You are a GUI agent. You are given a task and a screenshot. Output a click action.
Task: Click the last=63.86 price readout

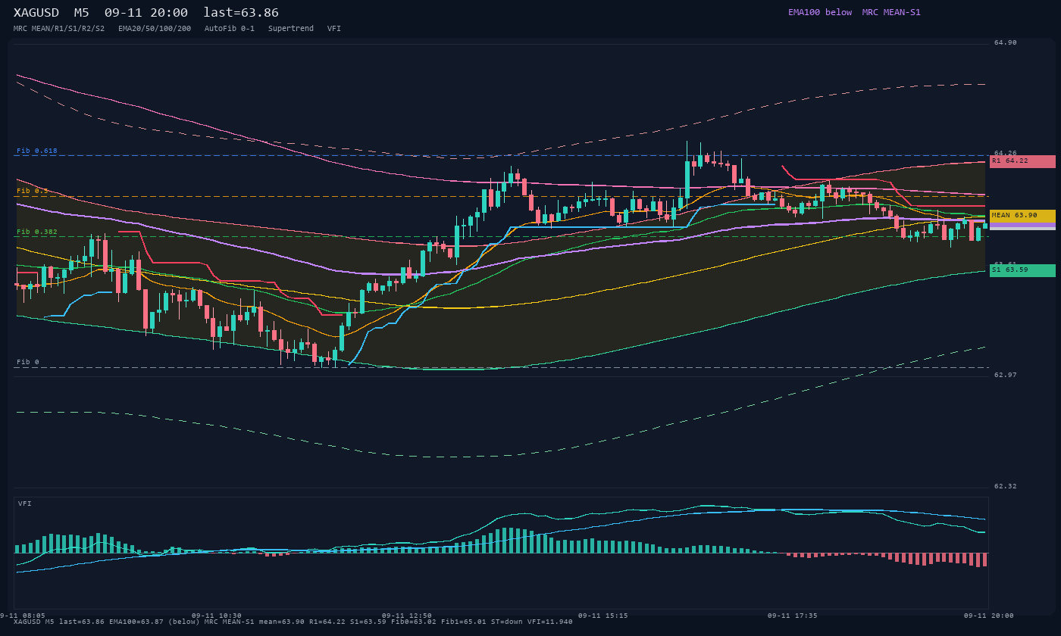tap(241, 13)
